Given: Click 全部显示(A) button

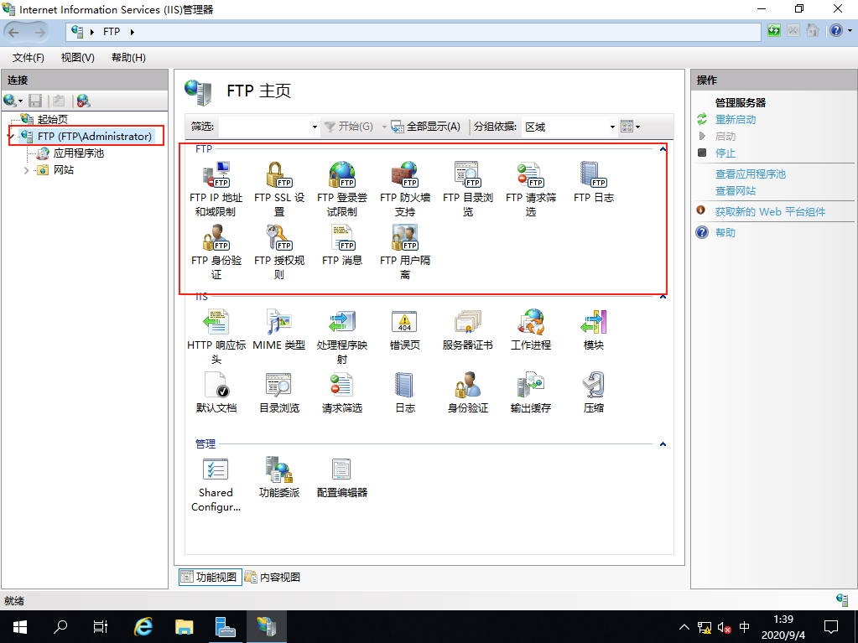Looking at the screenshot, I should point(426,127).
